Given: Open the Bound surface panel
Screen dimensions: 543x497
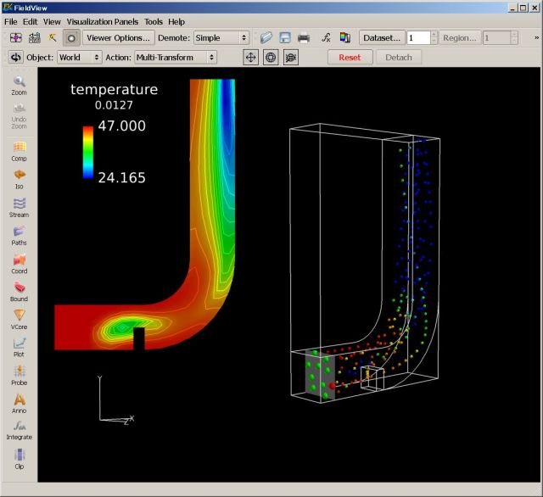Looking at the screenshot, I should point(19,290).
